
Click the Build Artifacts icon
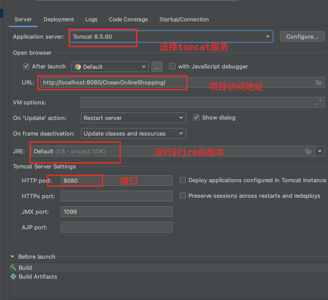(13, 276)
